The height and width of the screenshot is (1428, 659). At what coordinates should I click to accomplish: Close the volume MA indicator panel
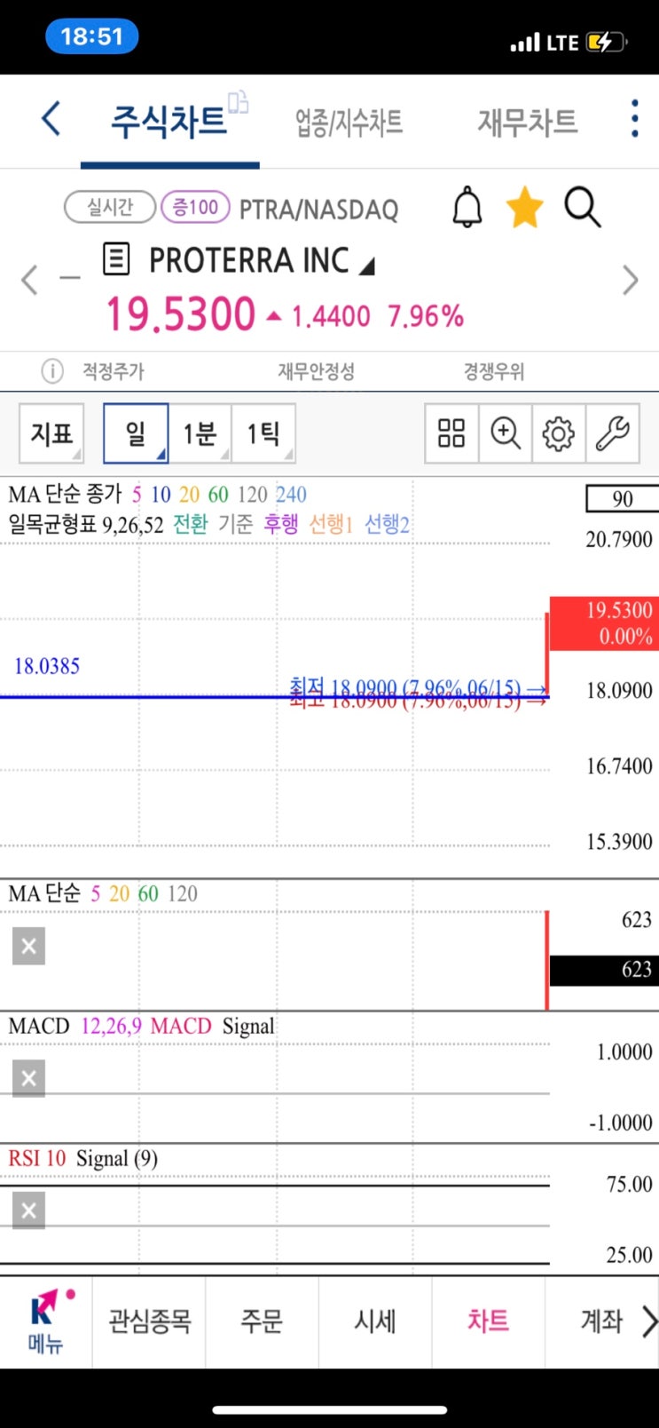28,946
